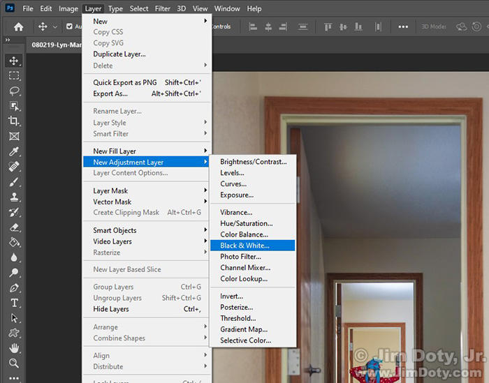Screen dimensions: 489x383
Task: Activate the Crop tool
Action: (14, 121)
